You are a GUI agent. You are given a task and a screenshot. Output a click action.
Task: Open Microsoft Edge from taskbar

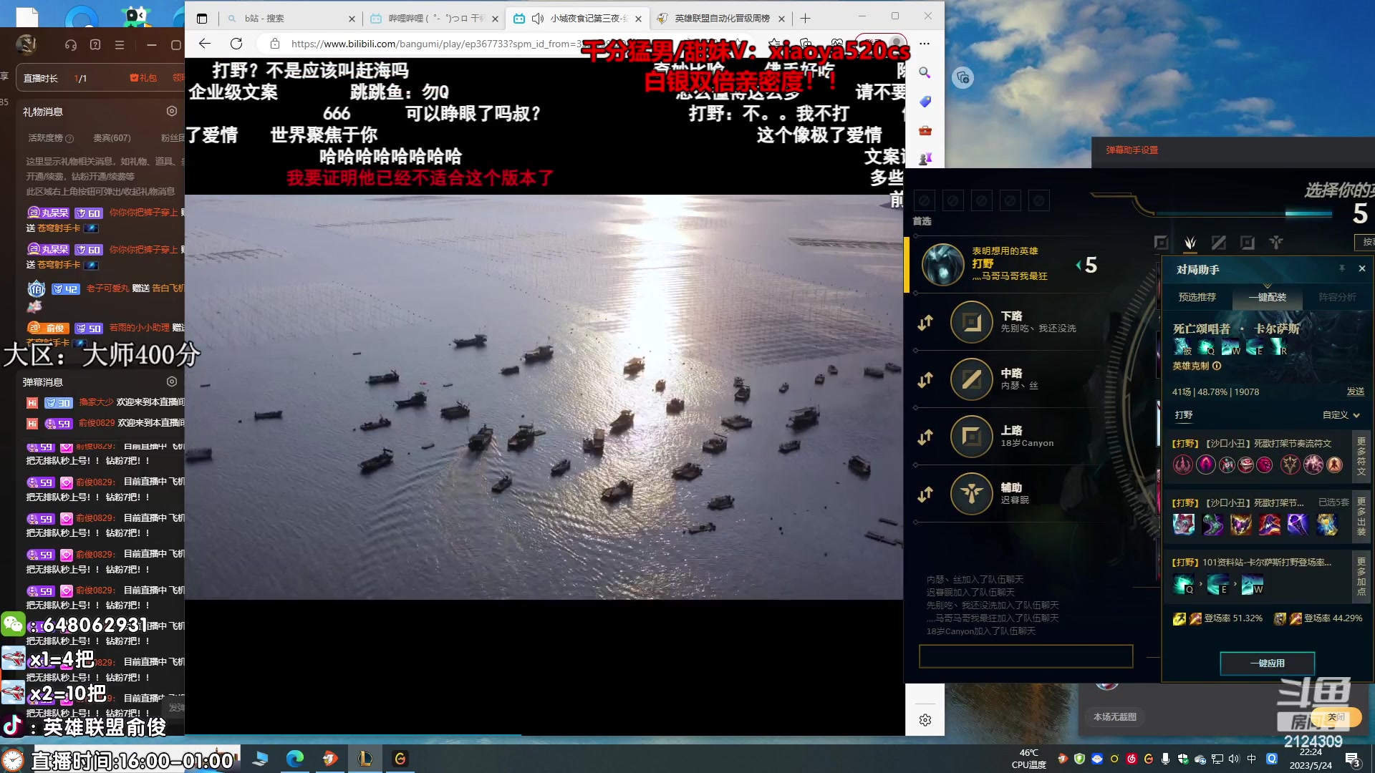click(295, 759)
